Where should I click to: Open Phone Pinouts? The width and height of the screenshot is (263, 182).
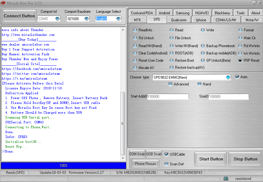click(x=145, y=164)
